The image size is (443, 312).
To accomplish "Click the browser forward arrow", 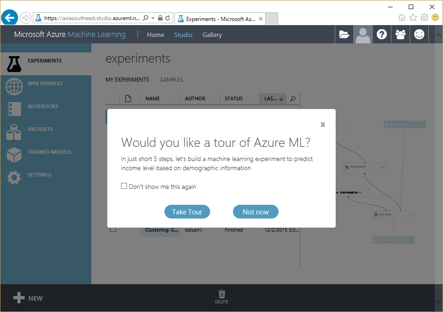I will (26, 18).
